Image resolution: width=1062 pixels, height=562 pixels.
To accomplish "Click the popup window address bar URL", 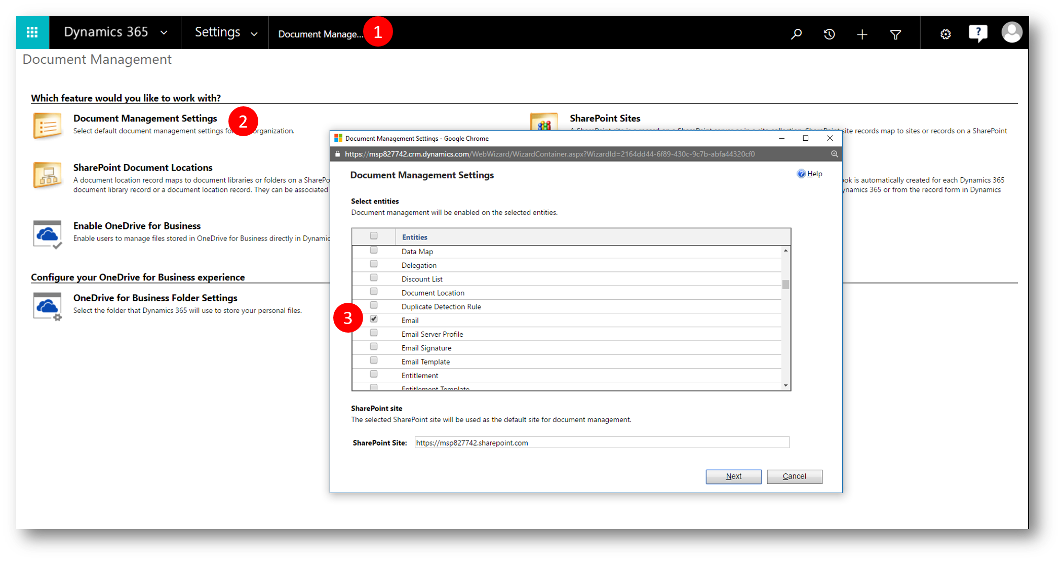I will point(549,154).
